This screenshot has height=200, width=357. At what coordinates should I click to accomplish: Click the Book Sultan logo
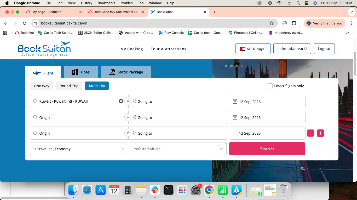(x=44, y=49)
